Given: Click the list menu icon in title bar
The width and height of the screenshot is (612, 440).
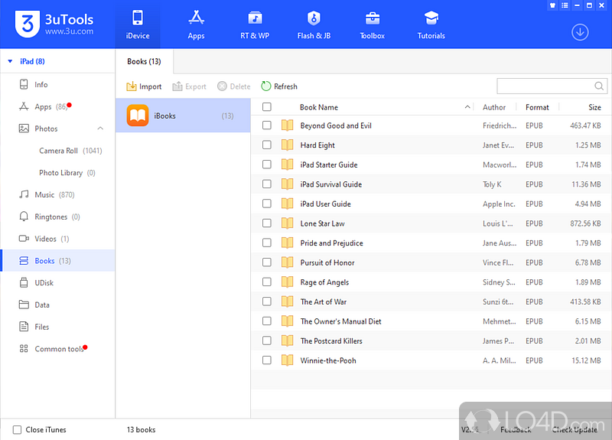Looking at the screenshot, I should [565, 5].
